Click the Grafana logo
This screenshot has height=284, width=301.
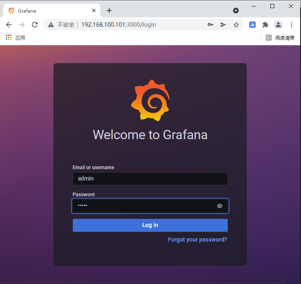150,100
